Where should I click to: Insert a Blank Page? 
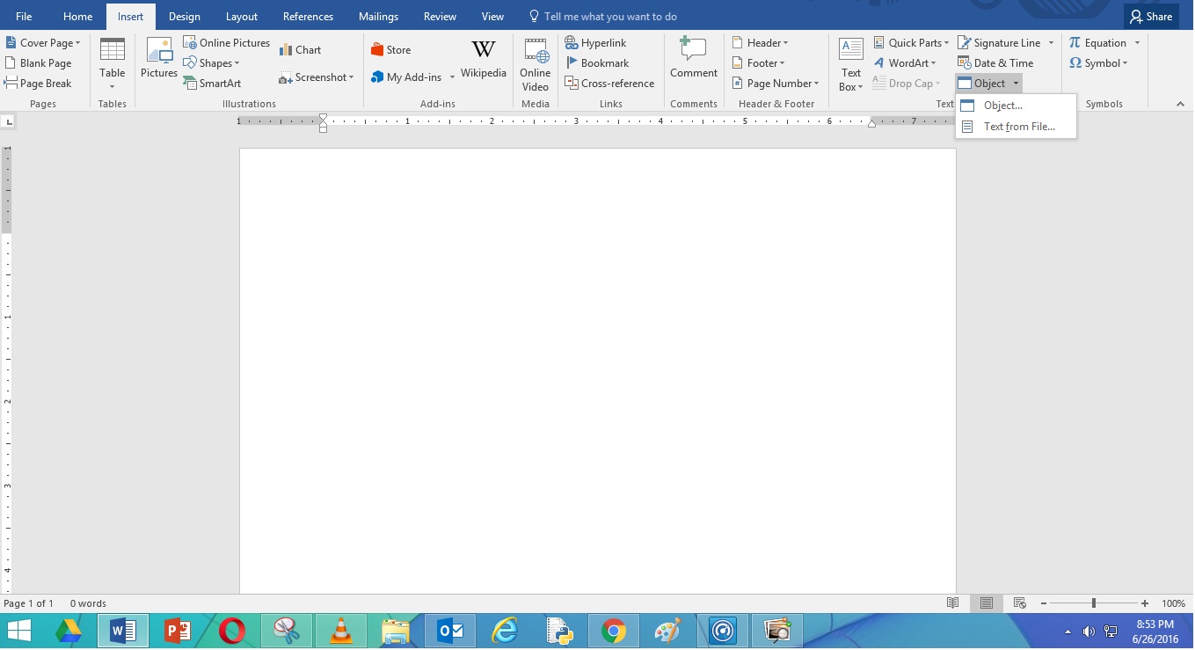39,63
